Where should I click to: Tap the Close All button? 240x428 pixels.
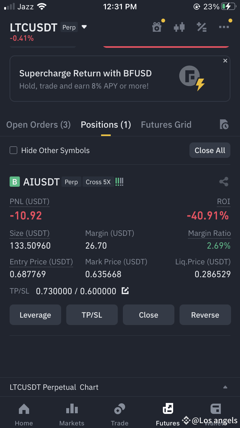tap(210, 150)
